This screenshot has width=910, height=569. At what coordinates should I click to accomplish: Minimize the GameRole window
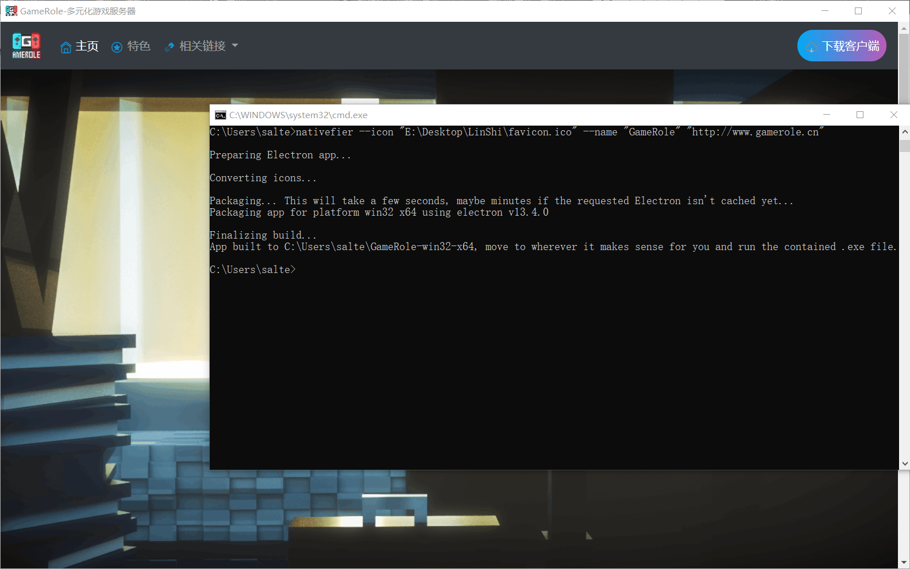tap(825, 11)
